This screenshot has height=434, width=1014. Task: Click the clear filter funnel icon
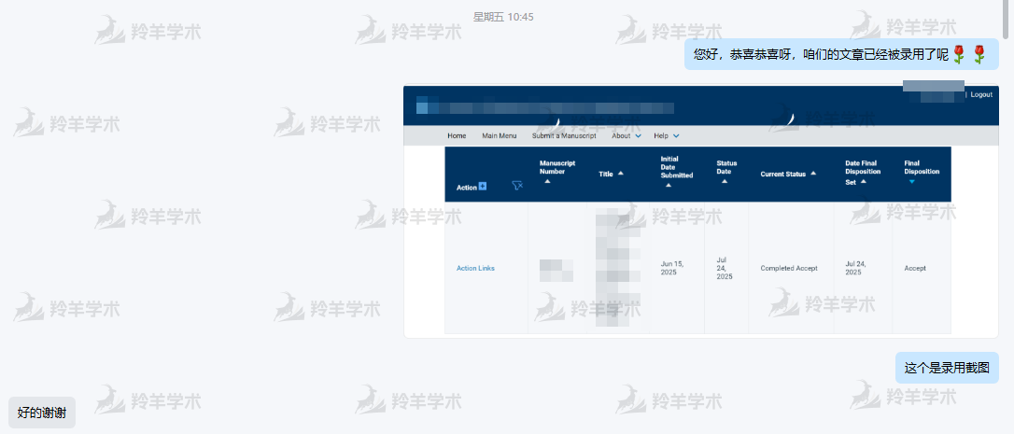click(517, 186)
